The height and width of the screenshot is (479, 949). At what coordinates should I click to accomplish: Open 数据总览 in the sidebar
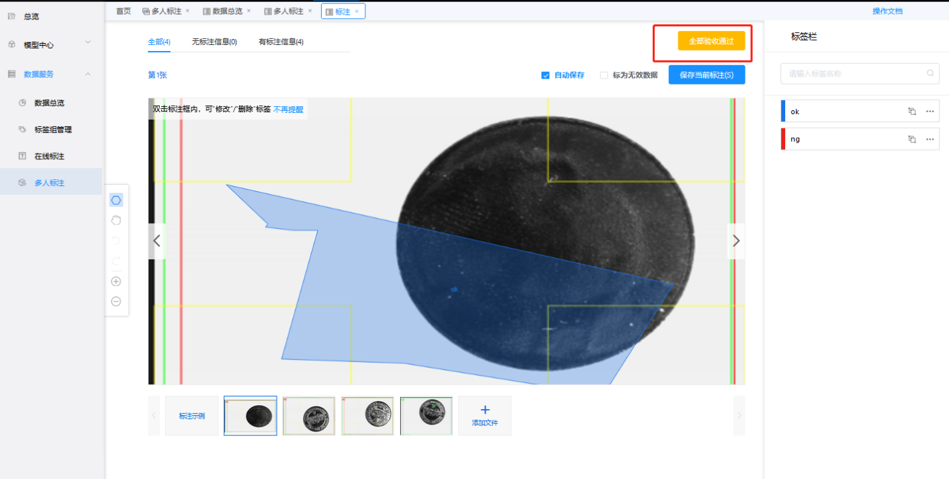50,103
